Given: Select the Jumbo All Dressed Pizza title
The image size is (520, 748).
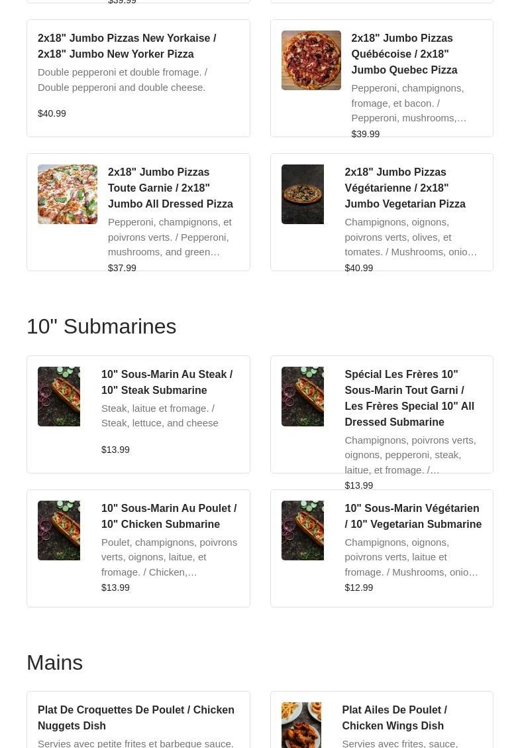Looking at the screenshot, I should pyautogui.click(x=170, y=188).
